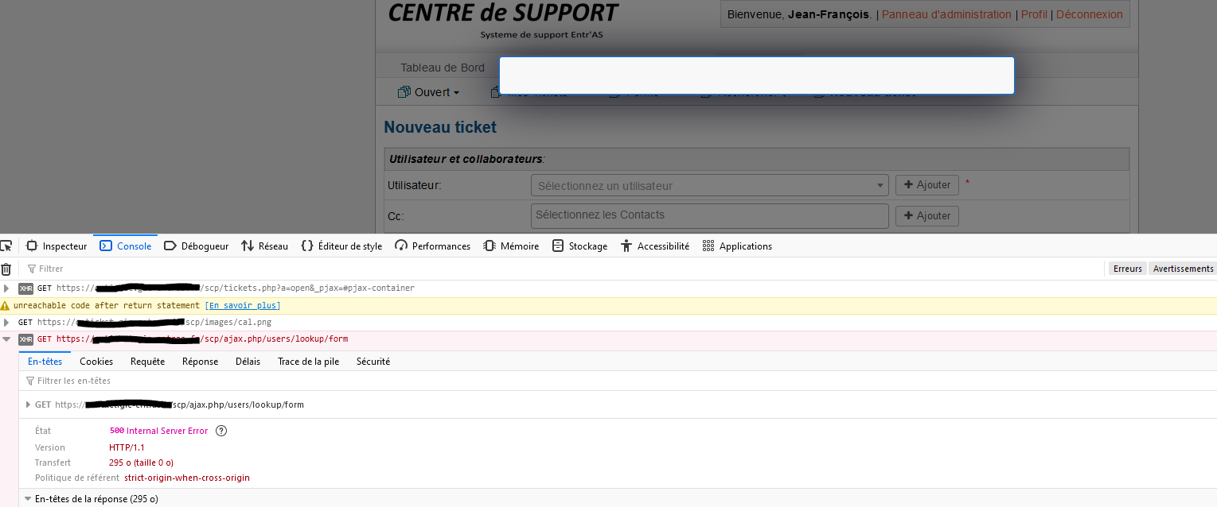This screenshot has width=1217, height=507.
Task: Toggle the Erreurs console filter
Action: click(1127, 269)
